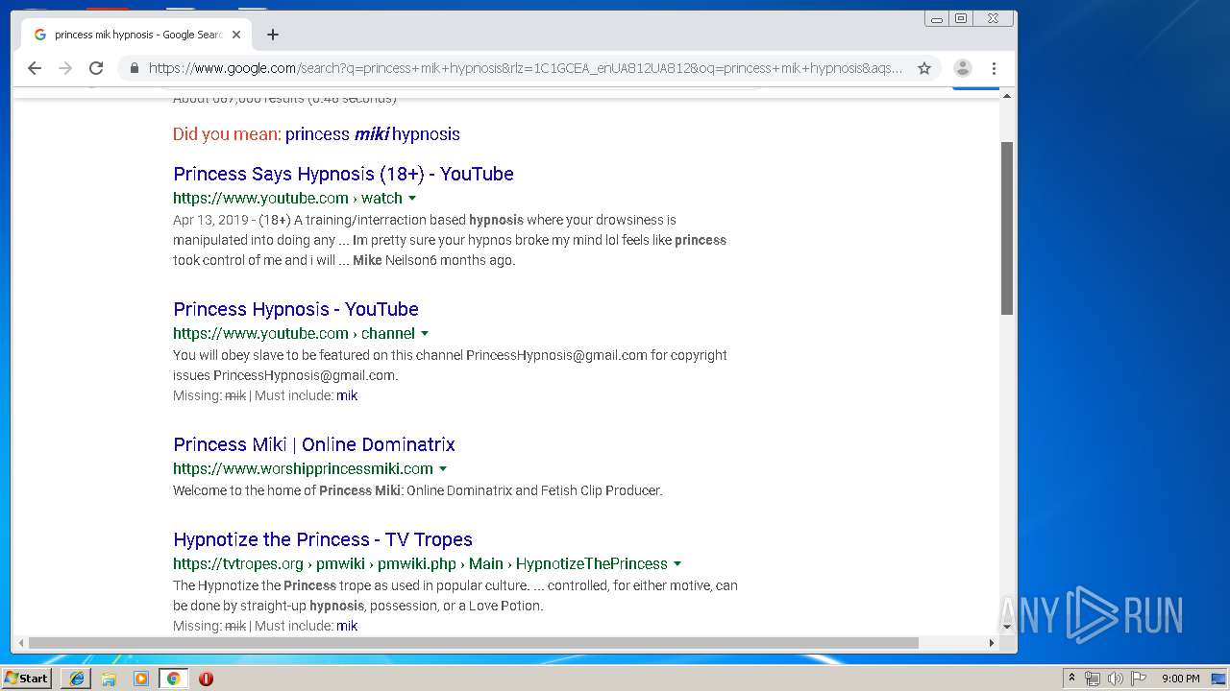Click first 'Must include: mik' link

[x=347, y=395]
